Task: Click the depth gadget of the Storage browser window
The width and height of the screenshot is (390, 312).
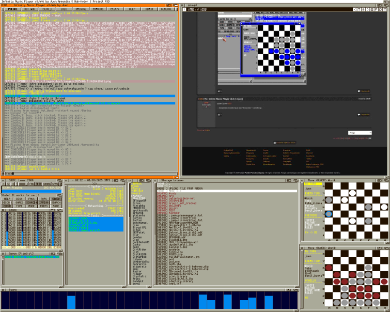Action: point(295,180)
